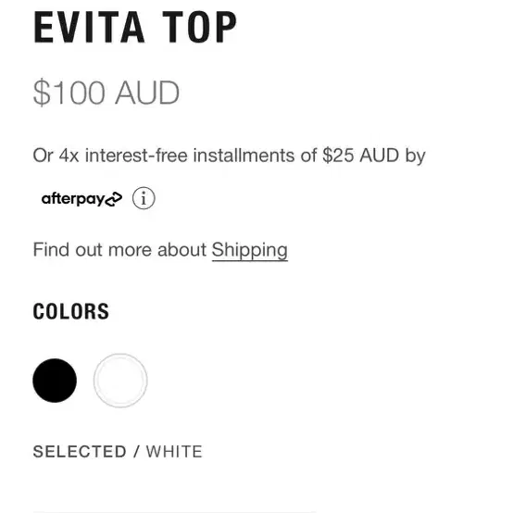The image size is (513, 513).
Task: Click the EVITA TOP product title
Action: [x=135, y=27]
